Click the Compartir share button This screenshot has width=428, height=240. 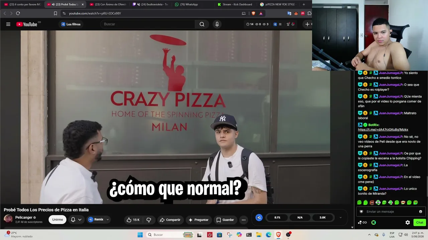[x=170, y=220]
